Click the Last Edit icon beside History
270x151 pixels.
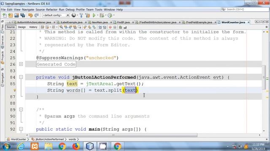[42, 27]
